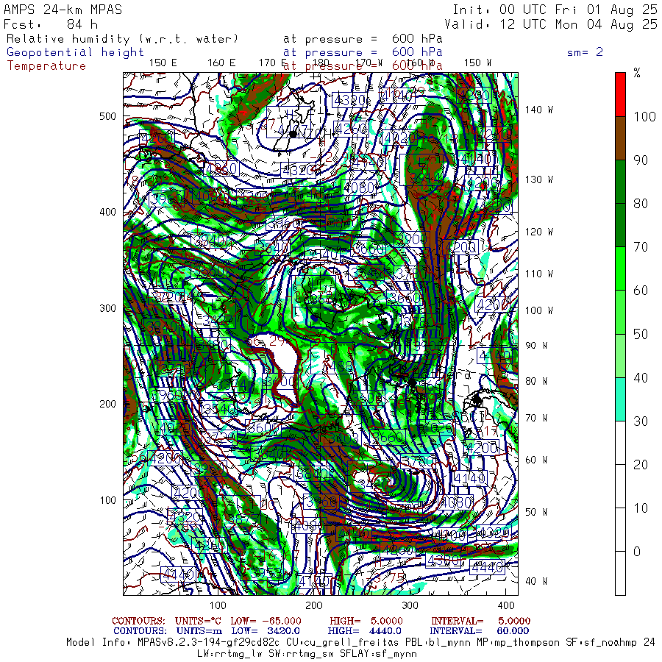Click the 'SFLAY:sf_mynn' scheme text
The width and height of the screenshot is (662, 662).
(378, 654)
